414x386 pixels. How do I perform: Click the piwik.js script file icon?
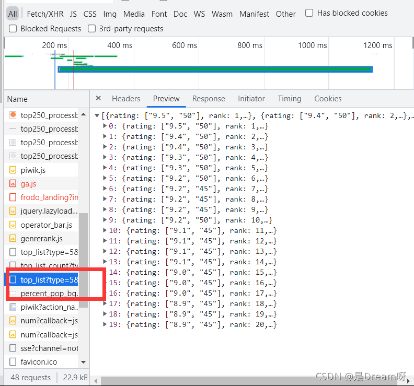coord(13,170)
